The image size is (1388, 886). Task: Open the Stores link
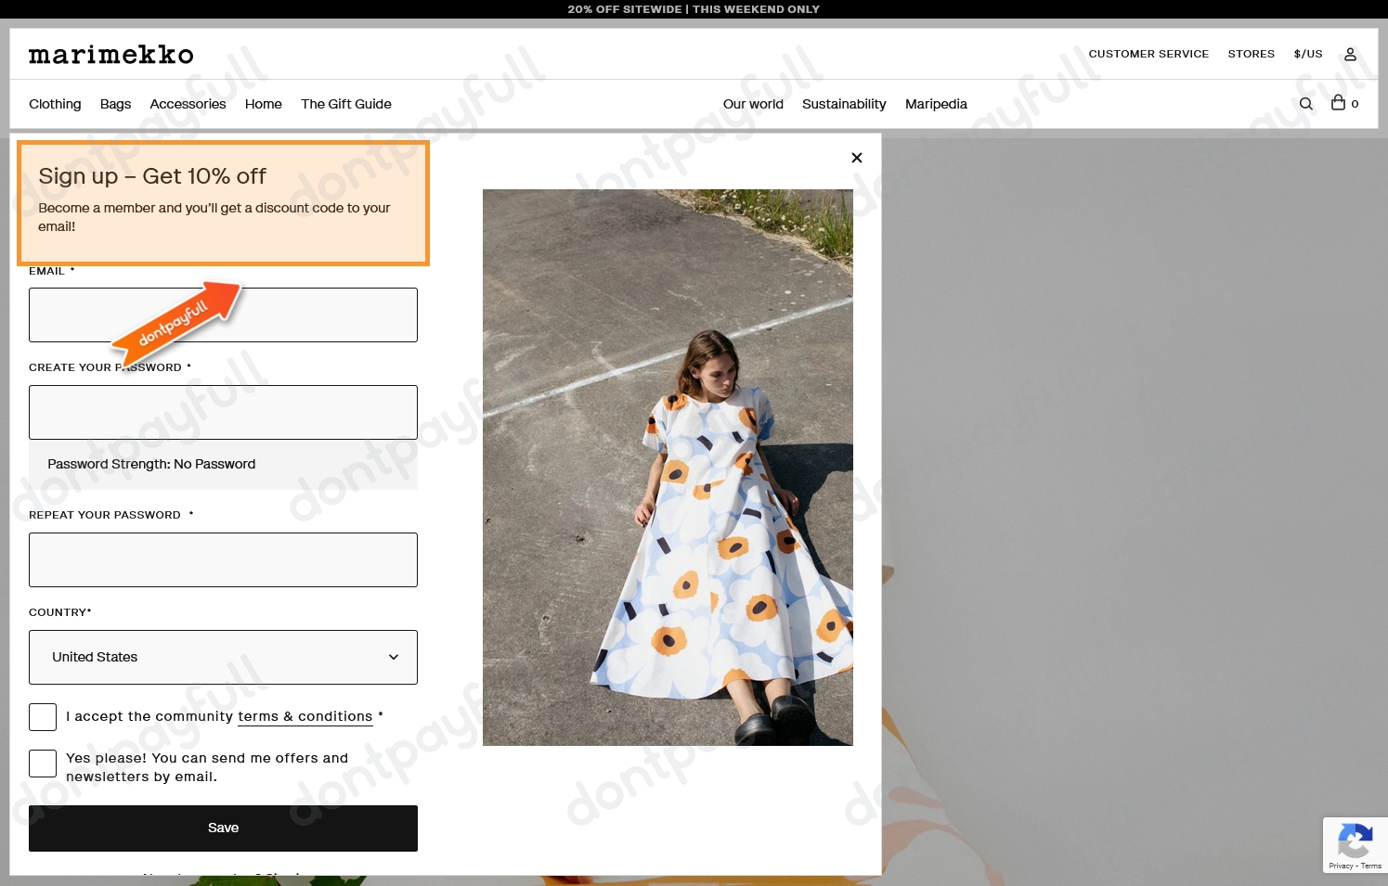tap(1251, 54)
